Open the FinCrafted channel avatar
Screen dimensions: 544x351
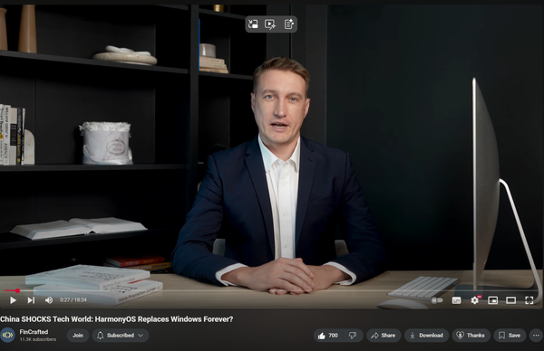(7, 336)
